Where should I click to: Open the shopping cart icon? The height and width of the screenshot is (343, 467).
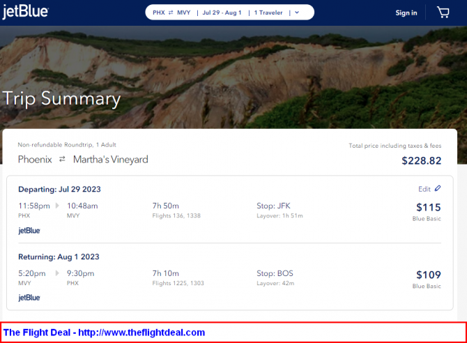(x=443, y=13)
